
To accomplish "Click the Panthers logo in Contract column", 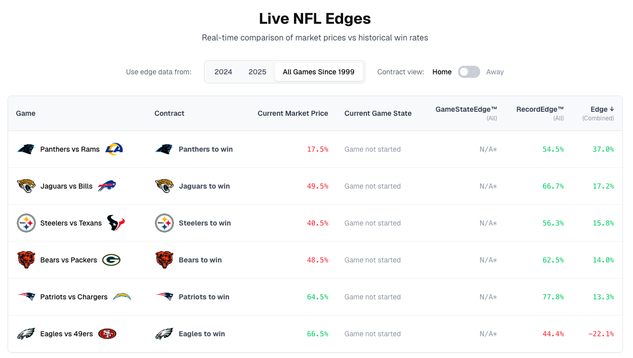I will click(164, 149).
